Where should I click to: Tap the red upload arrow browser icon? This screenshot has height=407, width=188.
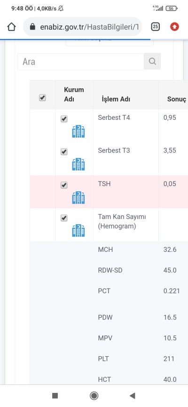pyautogui.click(x=174, y=26)
